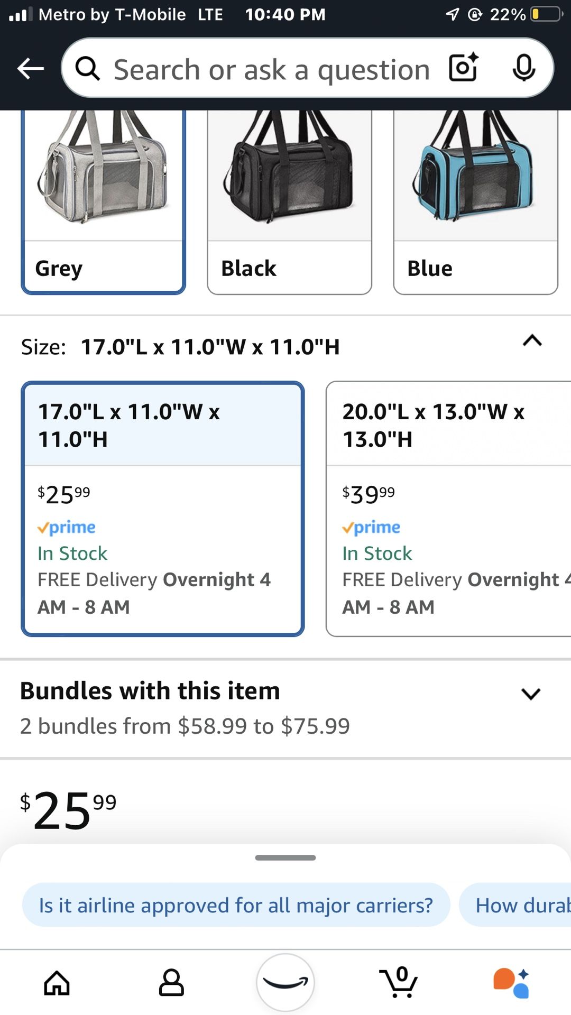This screenshot has width=571, height=1015.
Task: Choose the 20.0"L x 13.0"W size card
Action: [448, 509]
